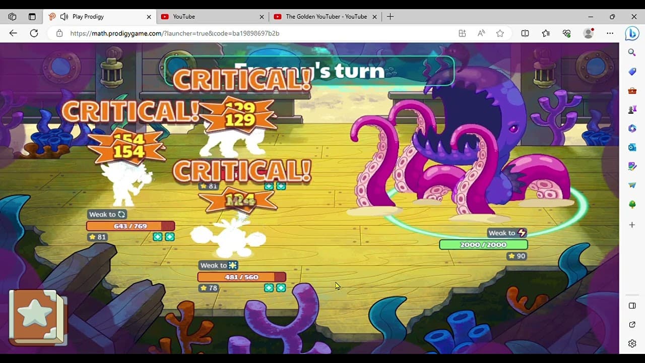Open the apps available icon in address bar
The image size is (645, 363).
462,33
